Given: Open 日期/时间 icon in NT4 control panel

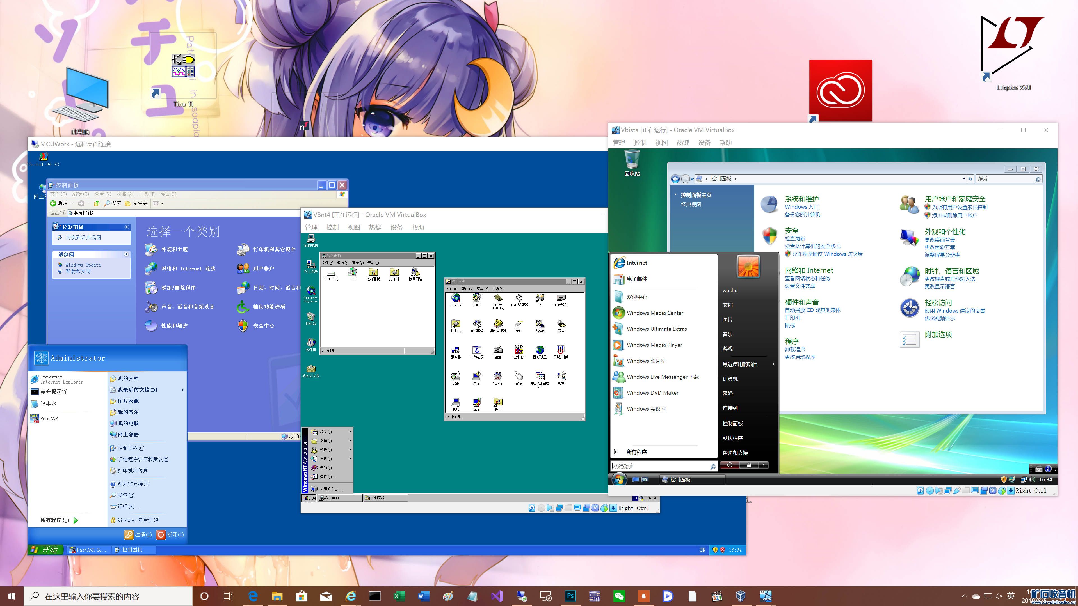Looking at the screenshot, I should coord(561,352).
